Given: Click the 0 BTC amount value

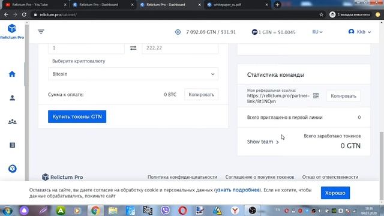Looking at the screenshot, I should [170, 95].
